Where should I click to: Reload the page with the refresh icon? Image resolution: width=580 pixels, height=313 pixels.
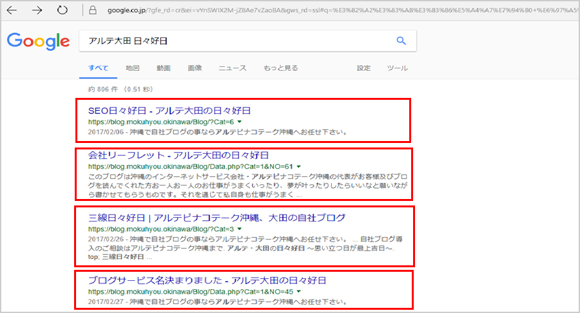coord(63,10)
